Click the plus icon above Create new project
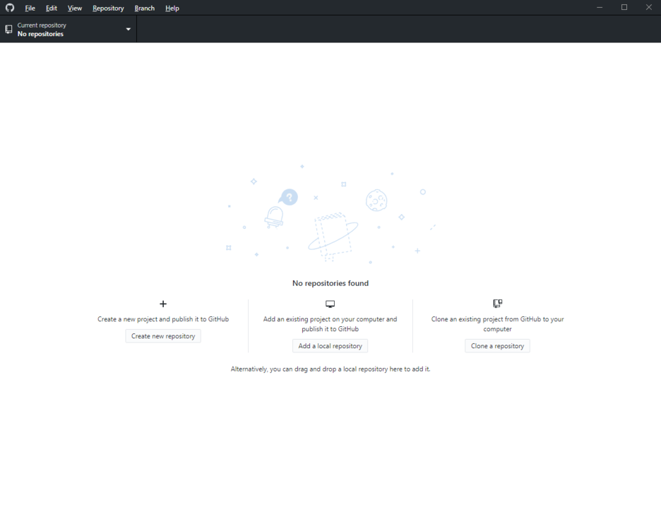This screenshot has height=524, width=661. [163, 304]
